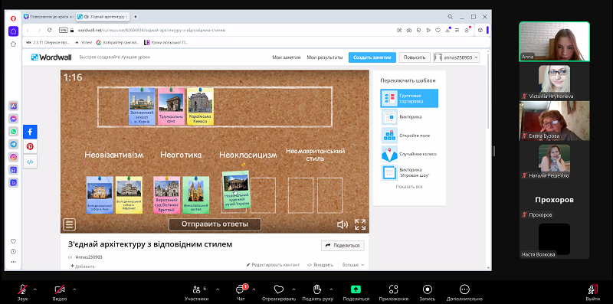
Task: Open Мои занятия menu item
Action: click(286, 57)
